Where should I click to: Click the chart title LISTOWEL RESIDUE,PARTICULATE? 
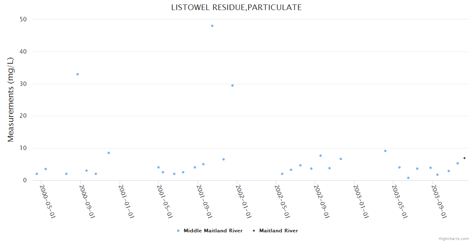(236, 7)
